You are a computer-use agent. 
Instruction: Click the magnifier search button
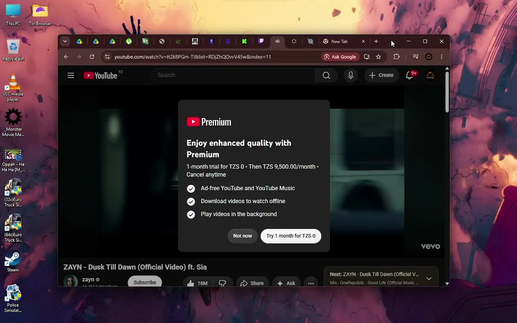pos(326,75)
